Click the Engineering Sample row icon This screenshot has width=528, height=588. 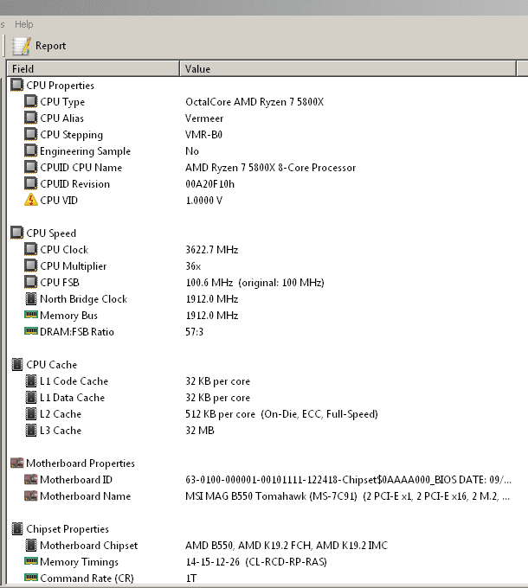tap(31, 150)
